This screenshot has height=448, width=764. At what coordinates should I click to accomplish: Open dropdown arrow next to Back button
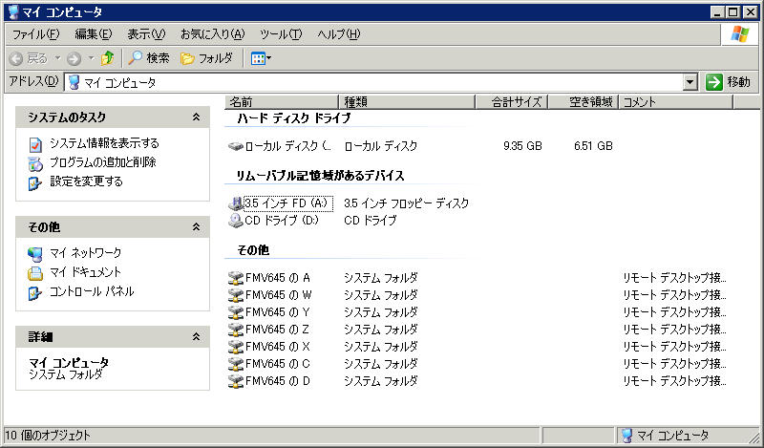pyautogui.click(x=57, y=58)
